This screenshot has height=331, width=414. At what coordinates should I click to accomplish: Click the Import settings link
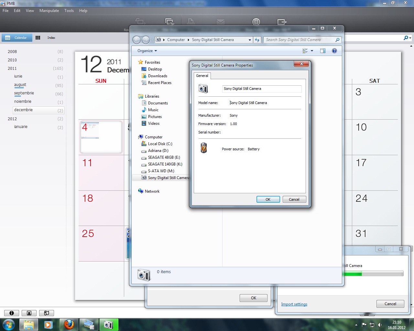[x=294, y=304]
